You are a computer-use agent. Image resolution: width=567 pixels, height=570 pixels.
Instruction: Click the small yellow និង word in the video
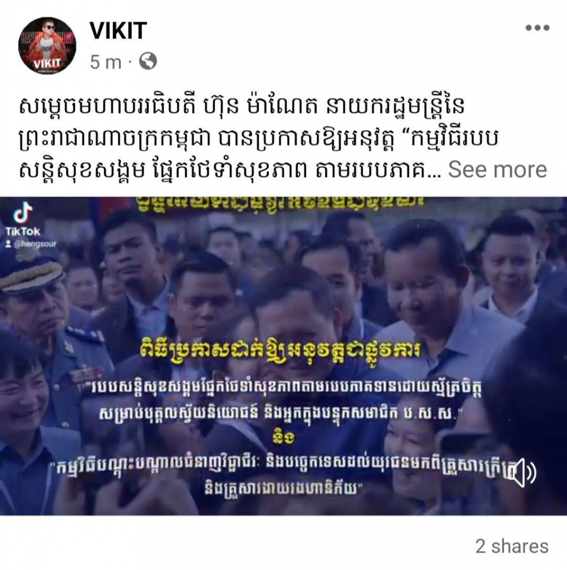(283, 438)
